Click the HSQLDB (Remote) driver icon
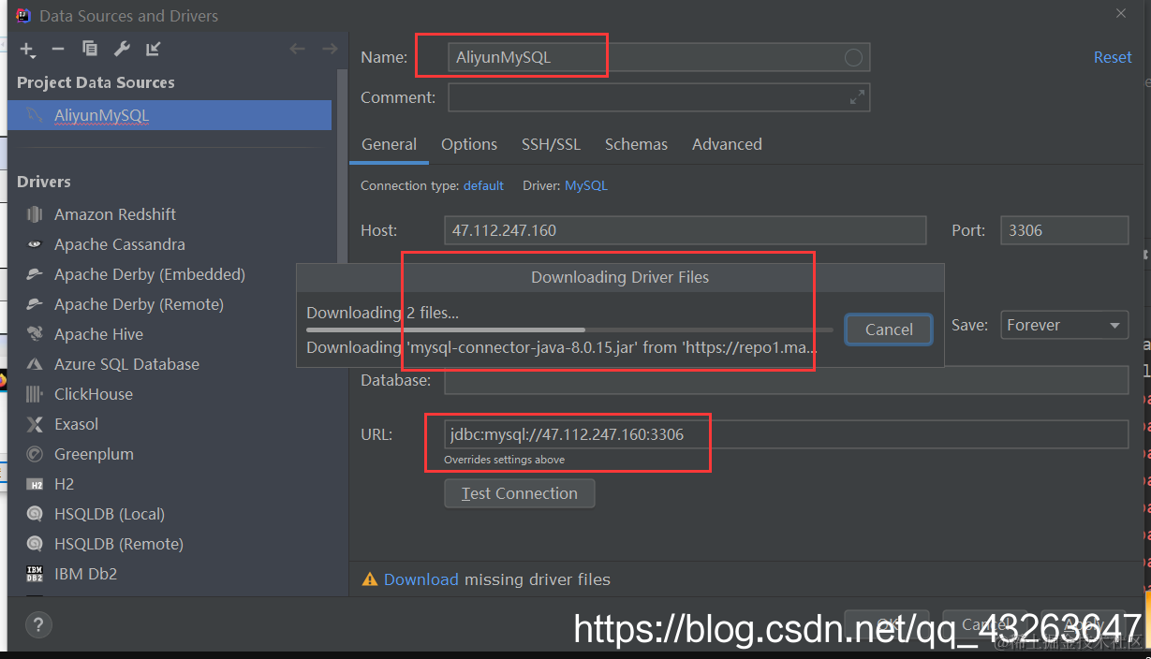Image resolution: width=1151 pixels, height=659 pixels. [35, 544]
